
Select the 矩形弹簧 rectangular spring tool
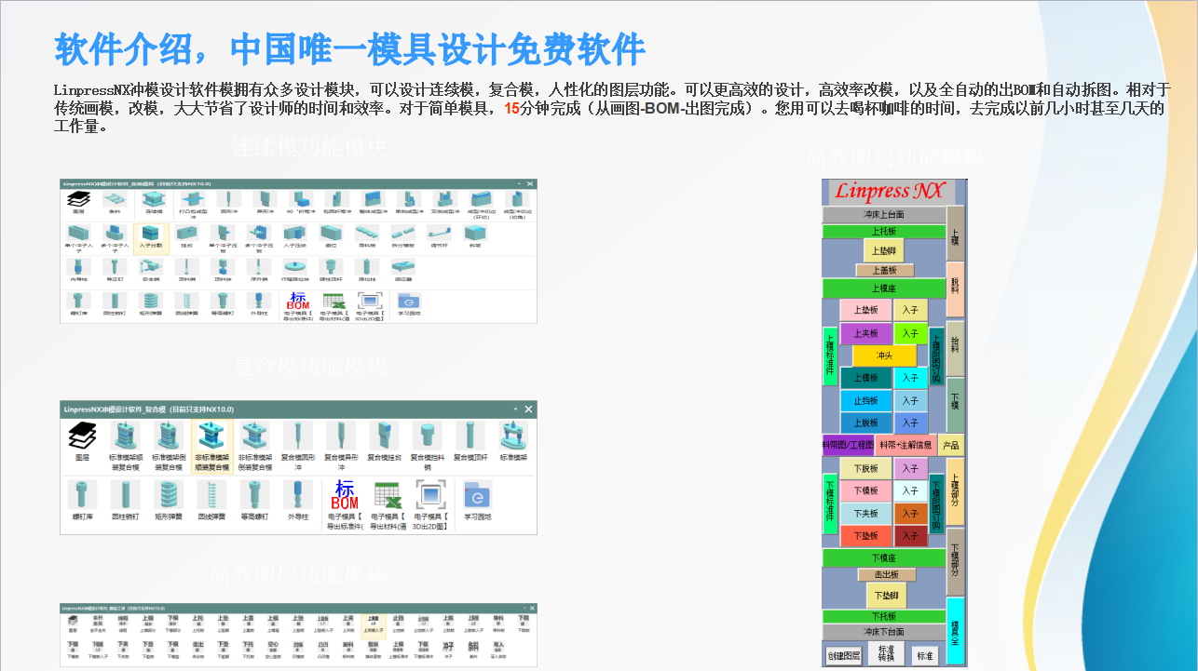pyautogui.click(x=167, y=494)
